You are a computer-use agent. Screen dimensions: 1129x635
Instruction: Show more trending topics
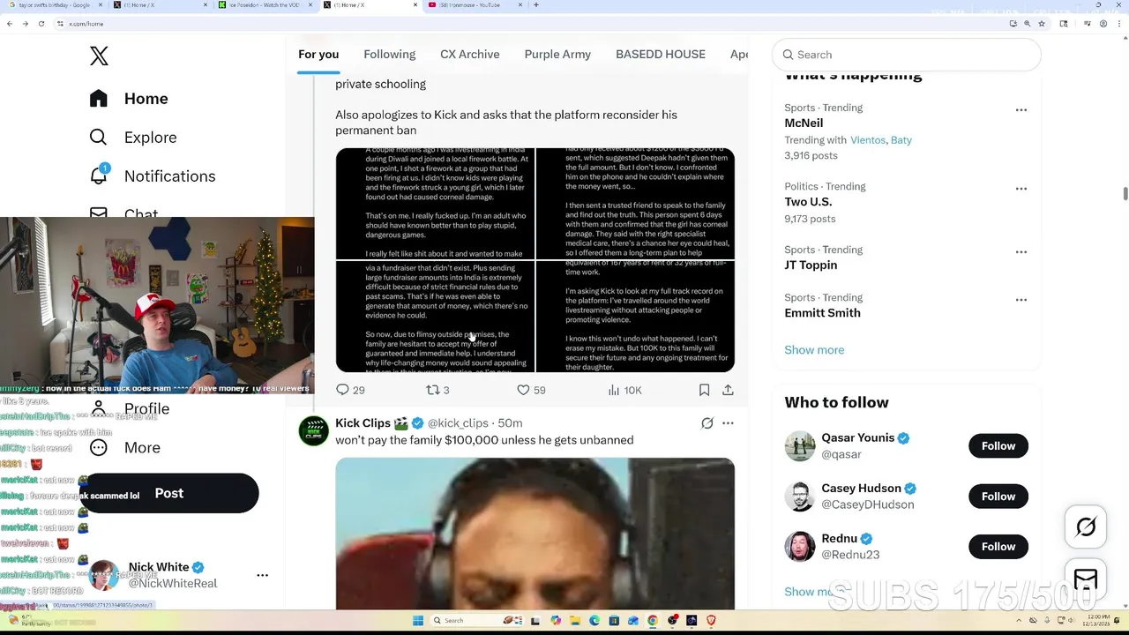point(814,350)
